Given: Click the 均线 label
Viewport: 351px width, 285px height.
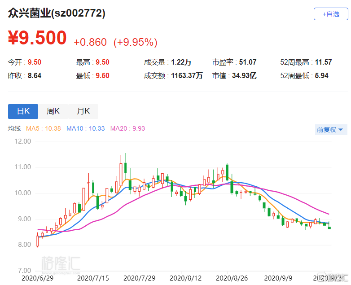Looking at the screenshot, I should 14,128.
